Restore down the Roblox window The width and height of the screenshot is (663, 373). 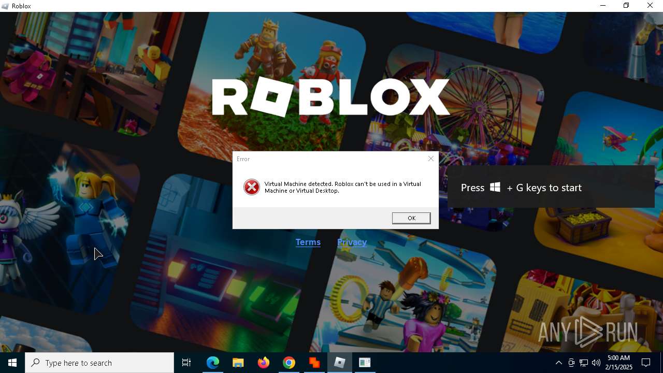[x=626, y=6]
